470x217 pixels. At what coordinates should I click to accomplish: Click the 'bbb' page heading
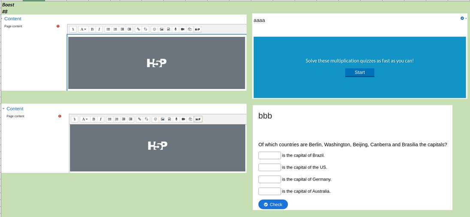coord(265,116)
